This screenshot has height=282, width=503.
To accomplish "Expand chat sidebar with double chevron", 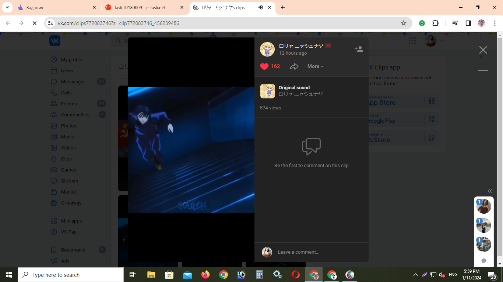I will point(490,191).
